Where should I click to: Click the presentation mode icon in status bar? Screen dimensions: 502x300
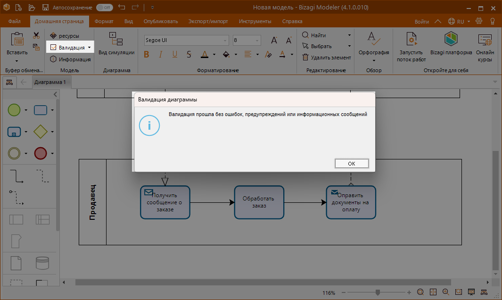coord(470,292)
